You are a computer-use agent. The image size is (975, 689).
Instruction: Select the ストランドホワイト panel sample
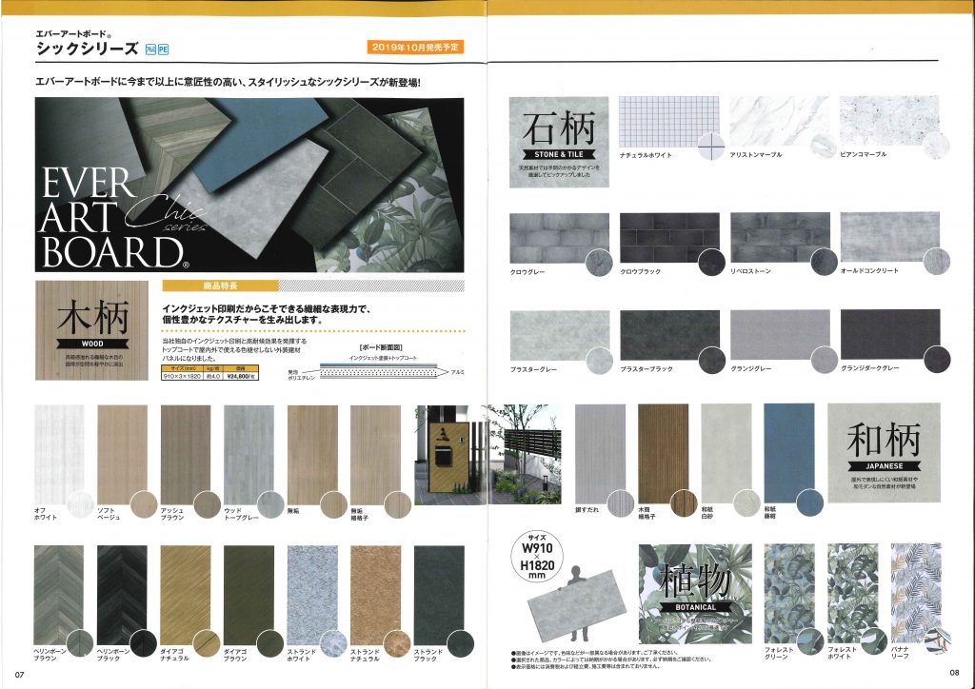tap(312, 595)
